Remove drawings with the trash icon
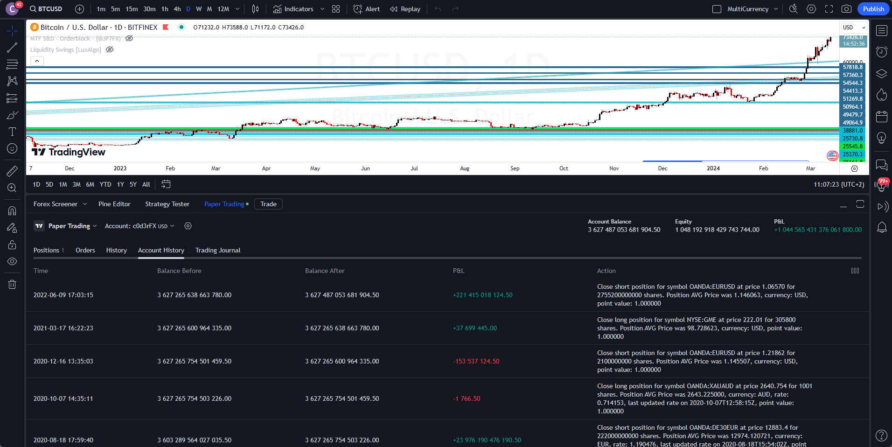This screenshot has height=447, width=892. [12, 284]
